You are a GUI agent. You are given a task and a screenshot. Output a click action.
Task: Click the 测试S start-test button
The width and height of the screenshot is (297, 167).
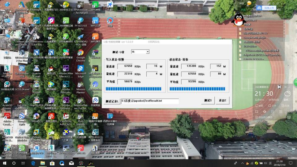(208, 101)
